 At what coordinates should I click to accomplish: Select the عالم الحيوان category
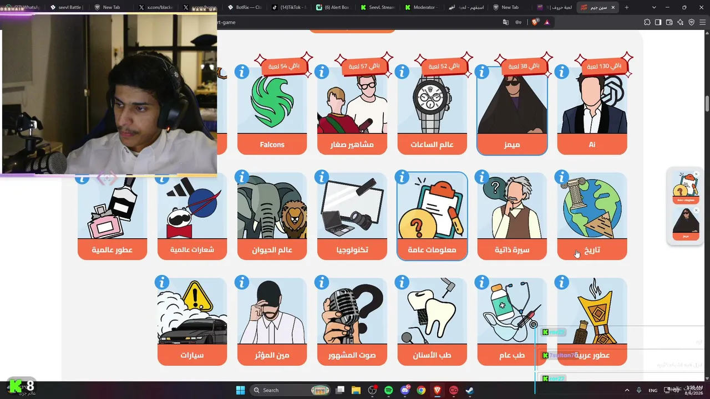tap(272, 216)
